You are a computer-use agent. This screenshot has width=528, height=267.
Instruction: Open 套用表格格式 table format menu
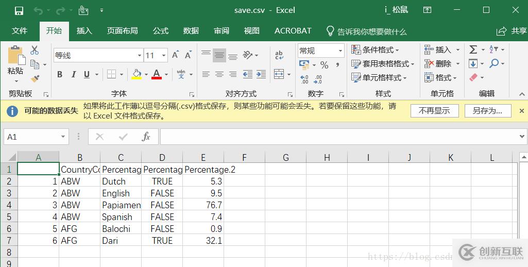click(383, 64)
